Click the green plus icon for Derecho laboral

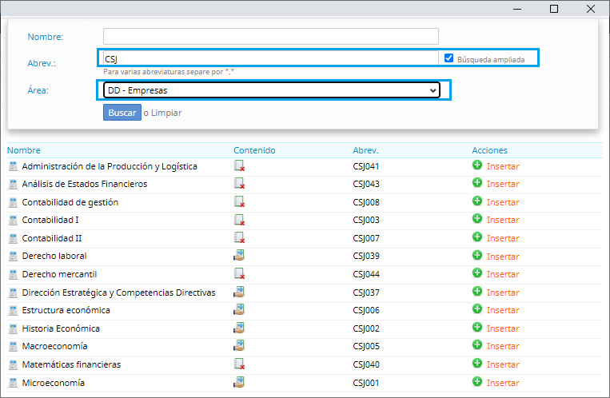coord(477,255)
